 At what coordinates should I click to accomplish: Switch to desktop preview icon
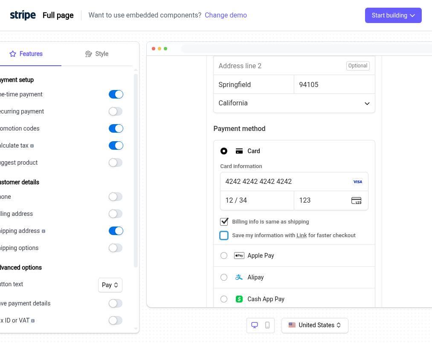pyautogui.click(x=255, y=325)
